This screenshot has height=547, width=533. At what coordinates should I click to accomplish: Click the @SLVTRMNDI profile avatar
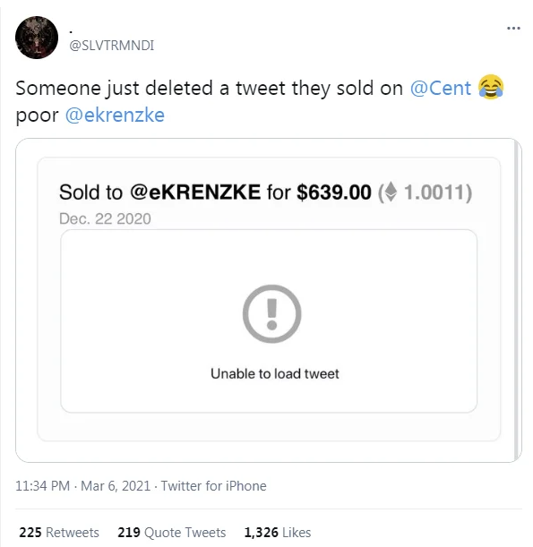click(37, 38)
